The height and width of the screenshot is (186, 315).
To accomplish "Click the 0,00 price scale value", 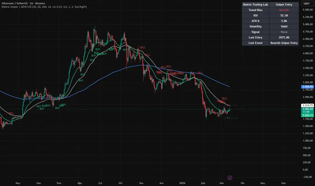I will click(x=305, y=170).
